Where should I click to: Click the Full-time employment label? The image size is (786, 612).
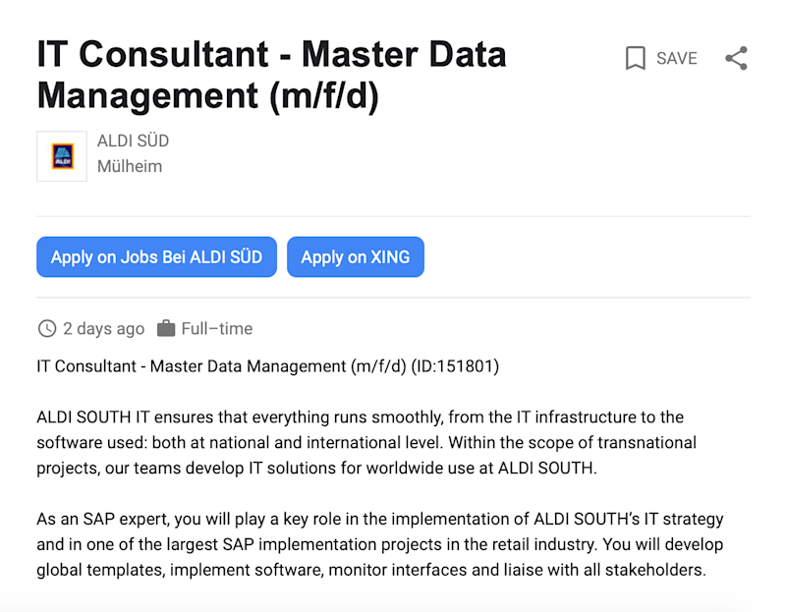(216, 329)
